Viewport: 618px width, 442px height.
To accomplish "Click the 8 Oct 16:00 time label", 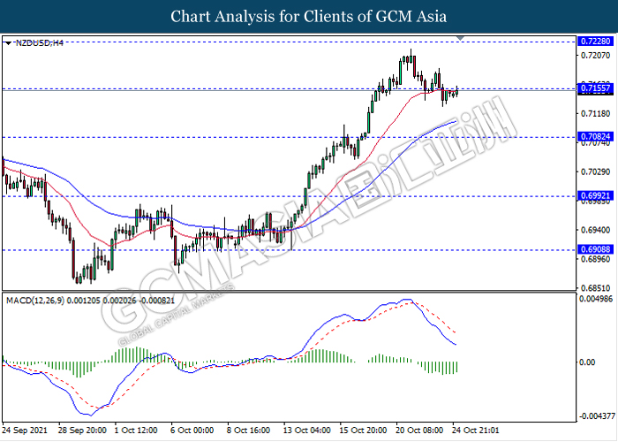I will [x=248, y=431].
